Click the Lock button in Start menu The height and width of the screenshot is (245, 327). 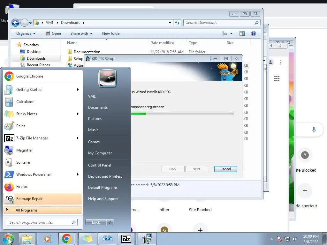[96, 222]
